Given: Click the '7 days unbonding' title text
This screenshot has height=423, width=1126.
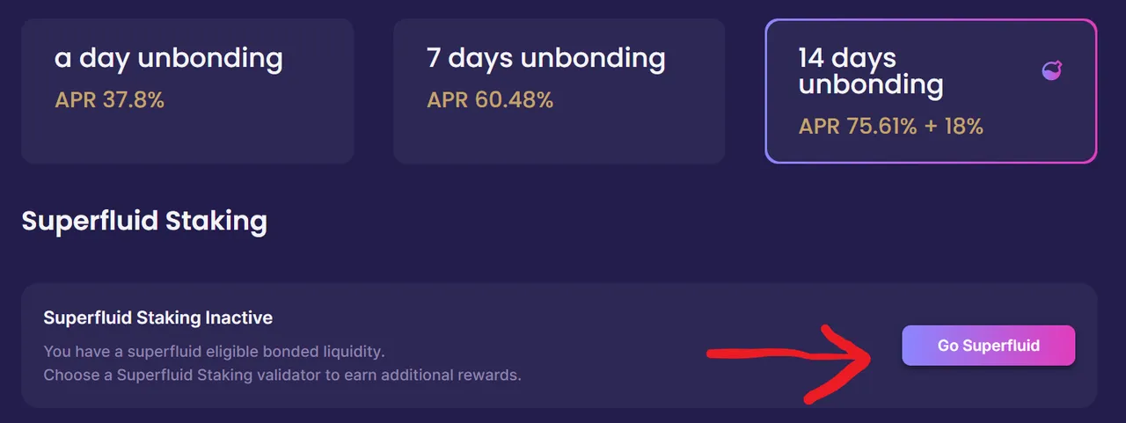Looking at the screenshot, I should (546, 59).
